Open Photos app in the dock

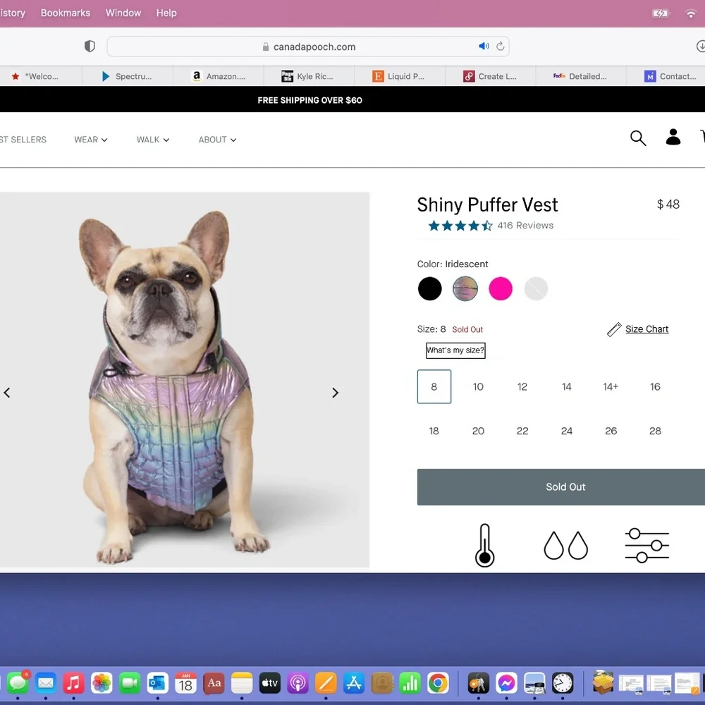(102, 683)
